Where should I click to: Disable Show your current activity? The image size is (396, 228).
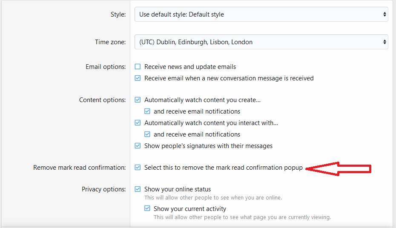click(147, 209)
